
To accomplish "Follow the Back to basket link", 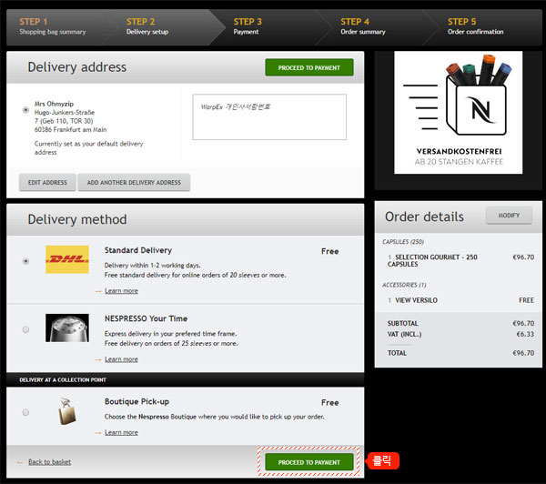I will [x=49, y=462].
